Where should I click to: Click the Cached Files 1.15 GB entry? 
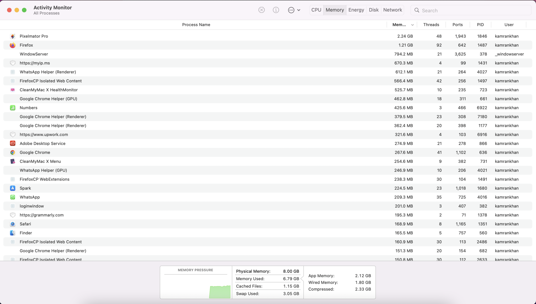[x=267, y=286]
